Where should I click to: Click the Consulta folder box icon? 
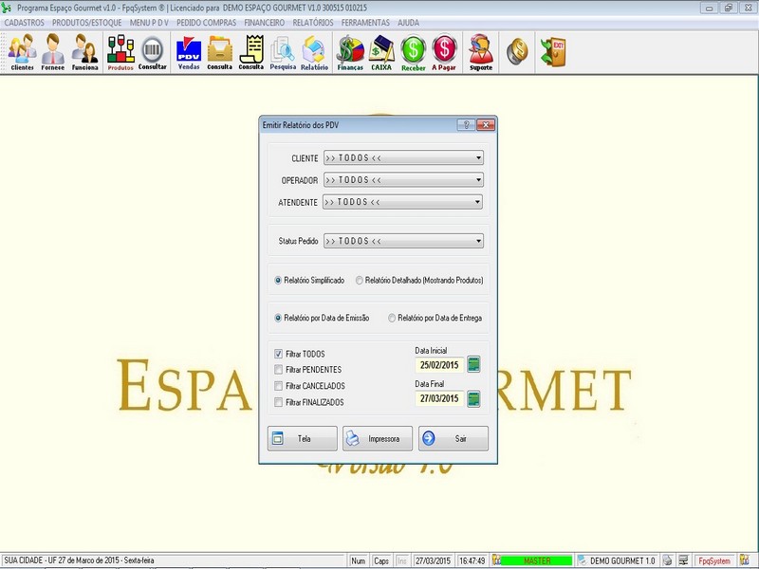(x=220, y=52)
